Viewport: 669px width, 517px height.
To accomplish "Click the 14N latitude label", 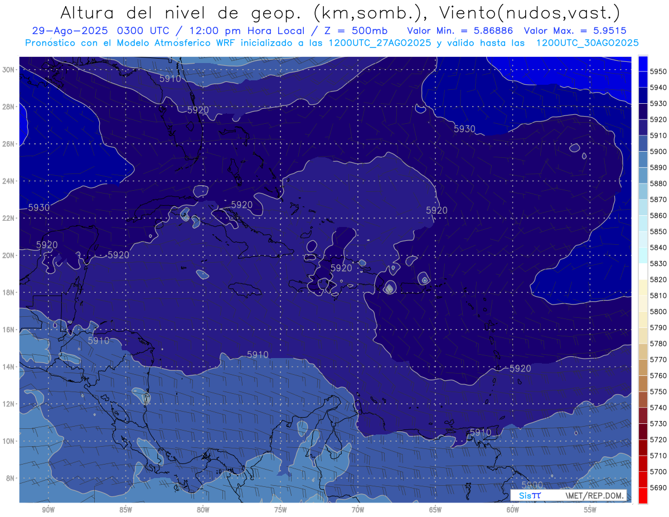I will coord(8,366).
